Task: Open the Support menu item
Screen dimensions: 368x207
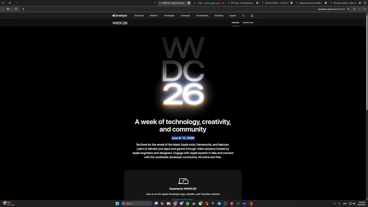Action: (x=233, y=16)
